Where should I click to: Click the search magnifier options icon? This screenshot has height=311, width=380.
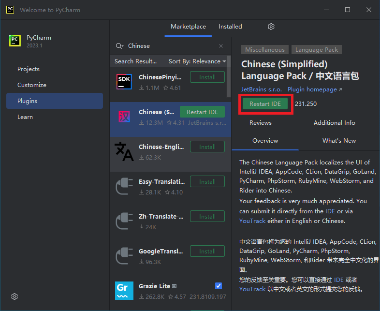coord(119,46)
